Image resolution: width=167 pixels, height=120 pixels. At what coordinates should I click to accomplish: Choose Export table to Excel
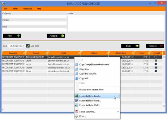[97, 96]
